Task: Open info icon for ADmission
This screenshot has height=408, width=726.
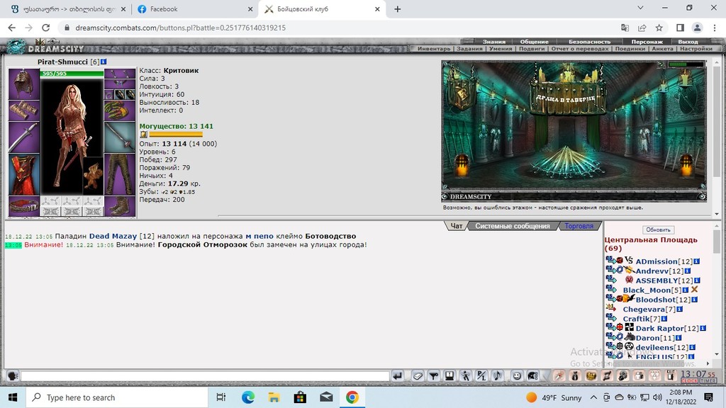Action: click(696, 261)
